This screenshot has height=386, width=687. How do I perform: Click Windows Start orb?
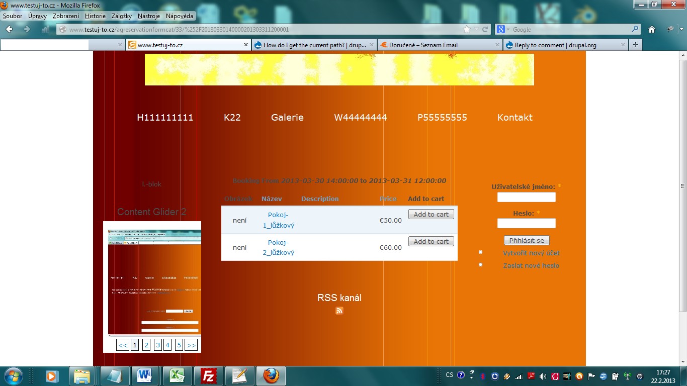[13, 375]
